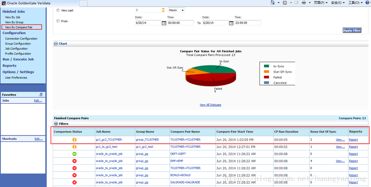Edit the Shortcuts list
Viewport: 371px width, 187px height.
38,139
